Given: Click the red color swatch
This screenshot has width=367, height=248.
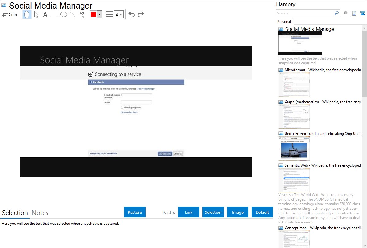Looking at the screenshot, I should click(x=93, y=14).
